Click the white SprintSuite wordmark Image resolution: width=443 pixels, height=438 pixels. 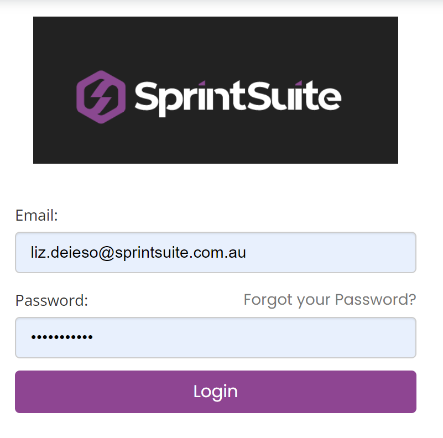(x=238, y=98)
